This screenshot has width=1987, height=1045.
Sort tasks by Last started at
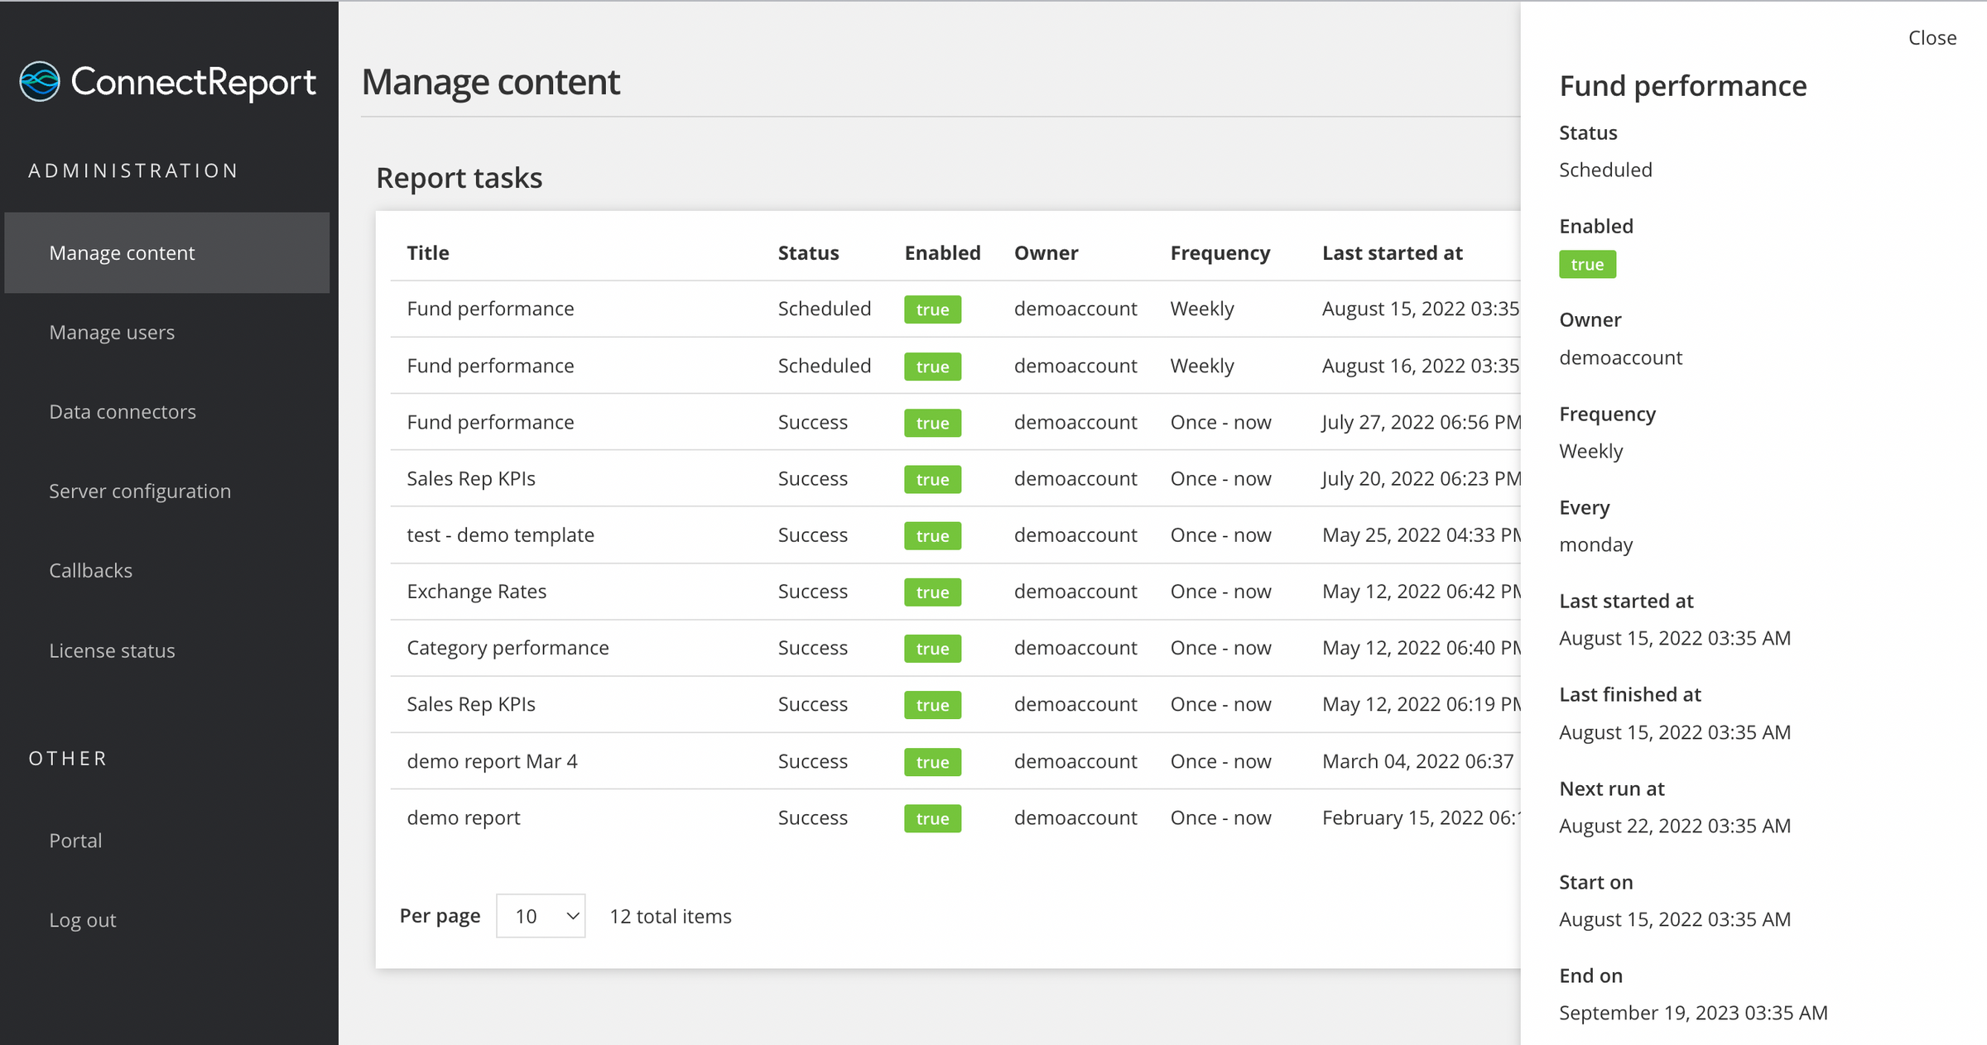[x=1393, y=252]
